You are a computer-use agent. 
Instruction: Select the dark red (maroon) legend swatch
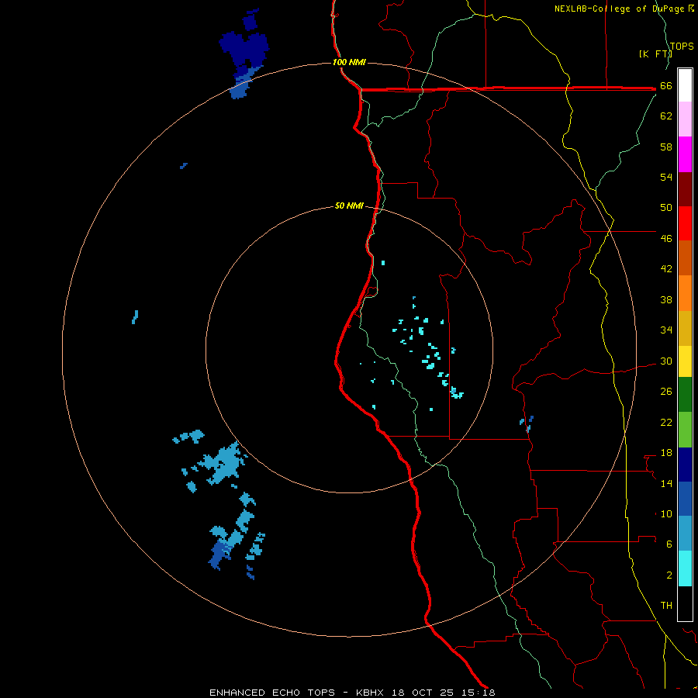pos(685,189)
